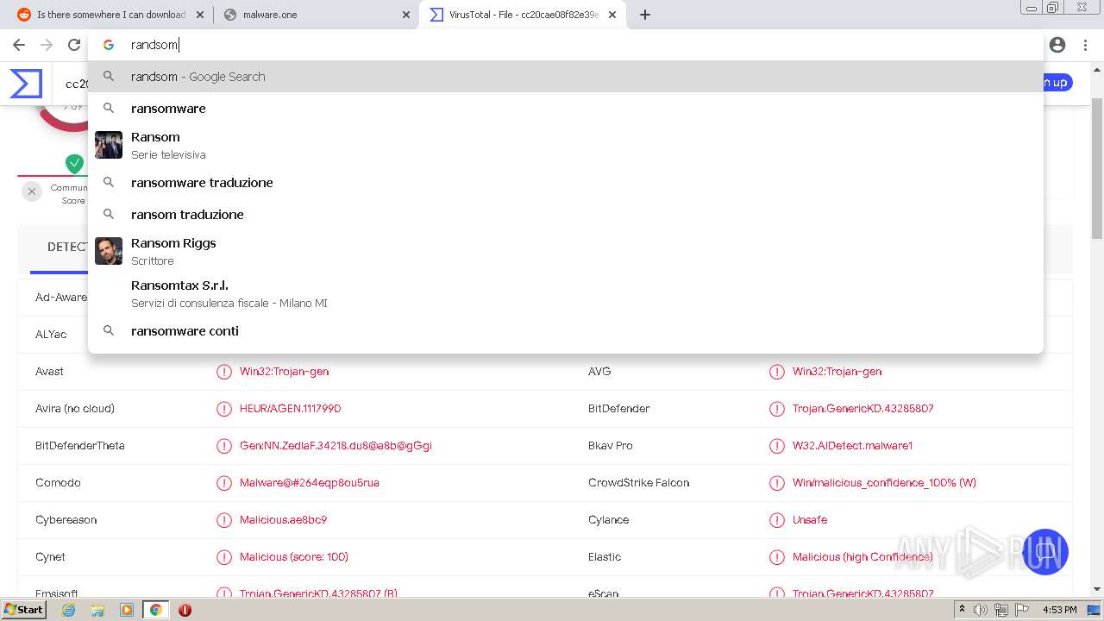
Task: Select the 'ransomware' suggestion
Action: [566, 109]
